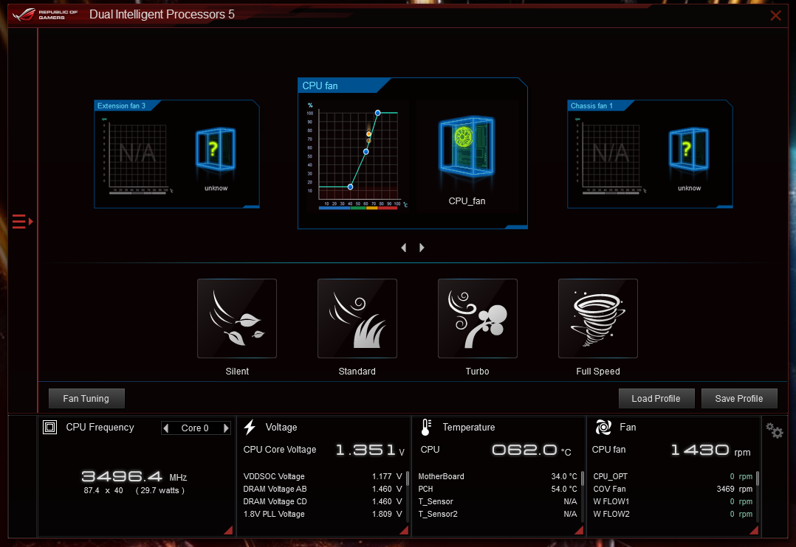Image resolution: width=796 pixels, height=547 pixels.
Task: Switch to previous core with left arrow
Action: tap(166, 428)
